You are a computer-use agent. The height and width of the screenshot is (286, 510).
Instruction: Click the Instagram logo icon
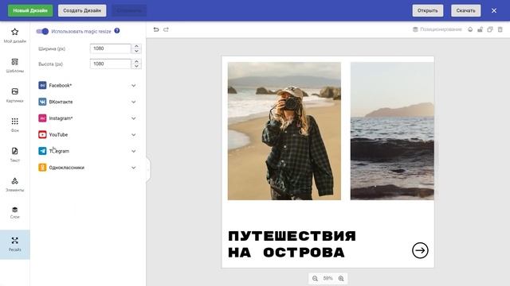(x=42, y=118)
